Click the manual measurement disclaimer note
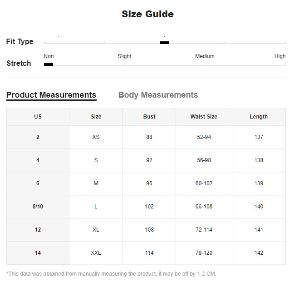The width and height of the screenshot is (299, 282). [x=111, y=274]
